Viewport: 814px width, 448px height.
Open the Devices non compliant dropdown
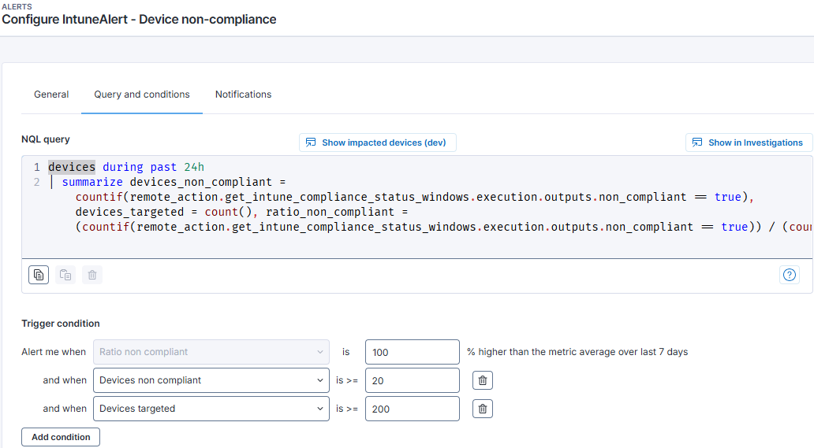pyautogui.click(x=211, y=380)
